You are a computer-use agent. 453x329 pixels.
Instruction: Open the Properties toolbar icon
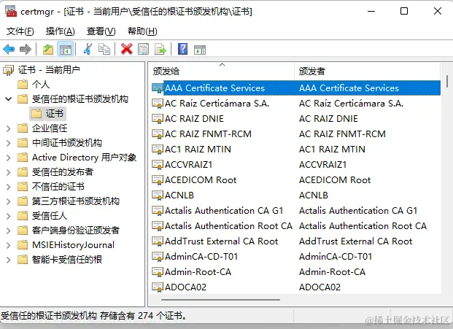pyautogui.click(x=143, y=49)
